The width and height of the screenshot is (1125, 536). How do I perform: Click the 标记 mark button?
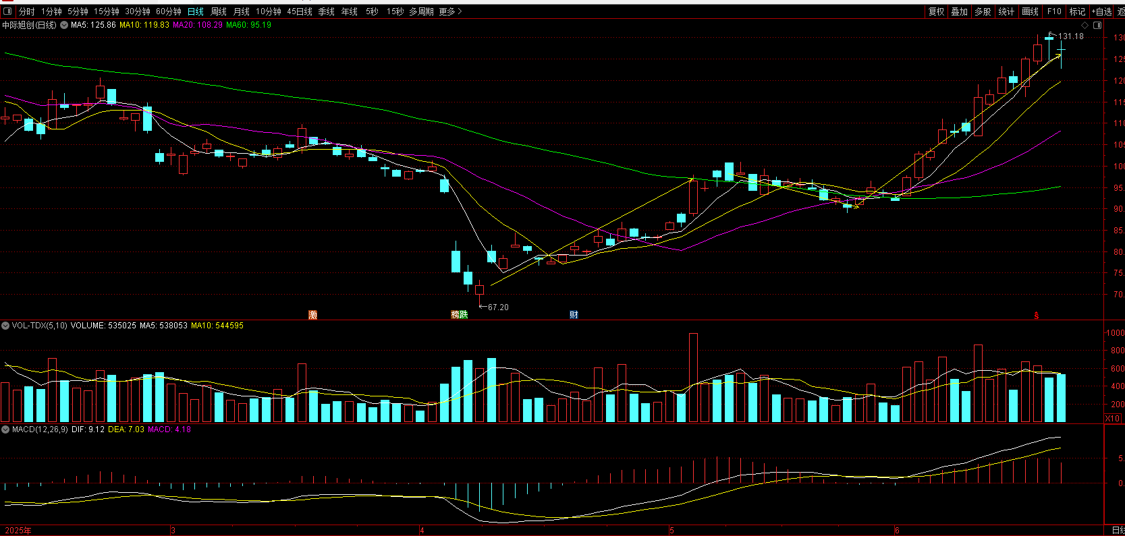(1078, 11)
